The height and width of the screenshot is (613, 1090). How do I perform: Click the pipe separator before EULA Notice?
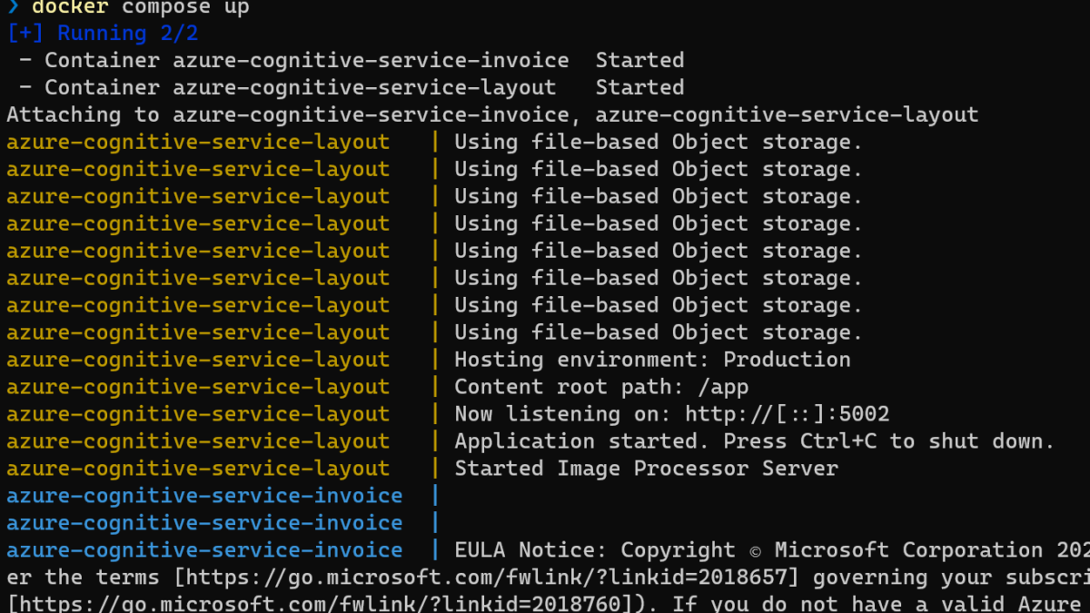click(x=435, y=551)
